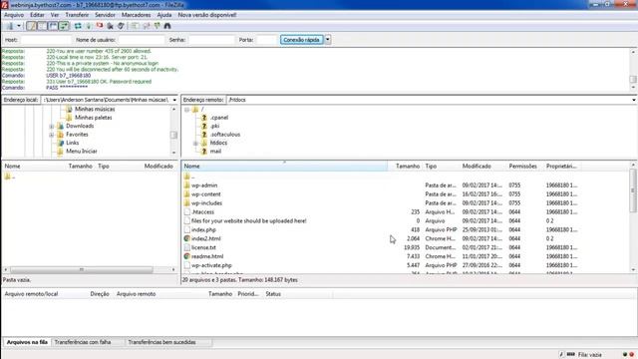
Task: Toggle the message log display
Action: pyautogui.click(x=31, y=26)
